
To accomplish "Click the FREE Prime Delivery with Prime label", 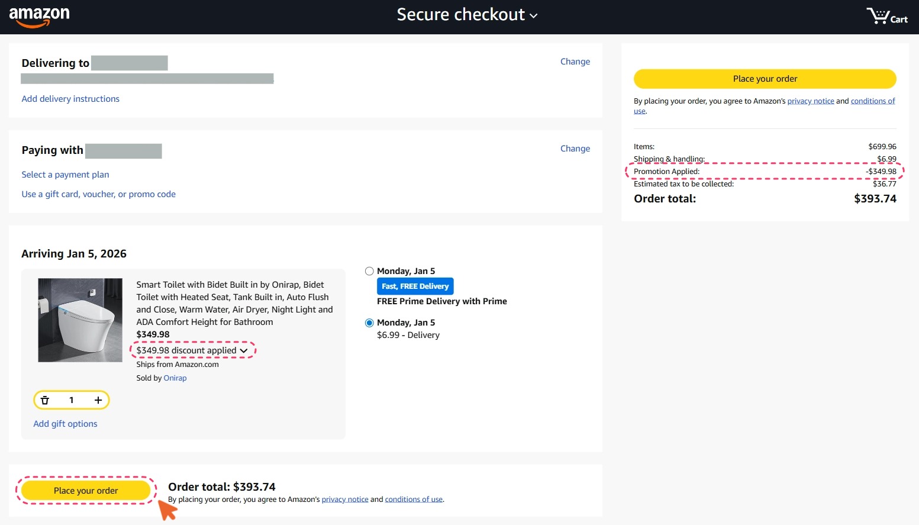I will tap(442, 301).
